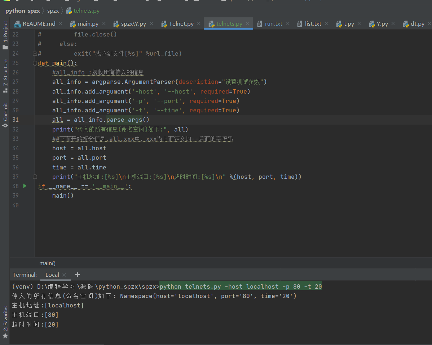Click python_spzx in the breadcrumb path
This screenshot has height=345, width=432.
pyautogui.click(x=23, y=11)
